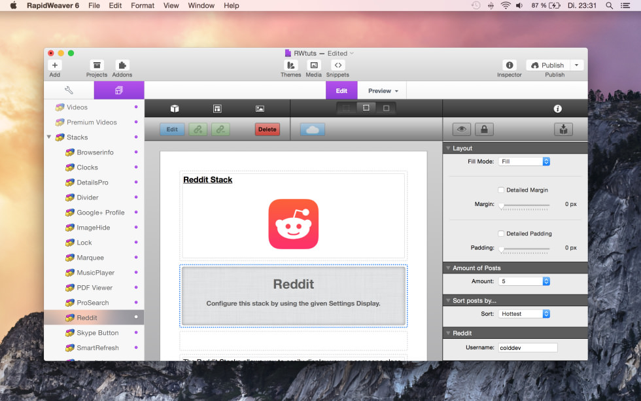Open the Media browser icon

point(313,65)
